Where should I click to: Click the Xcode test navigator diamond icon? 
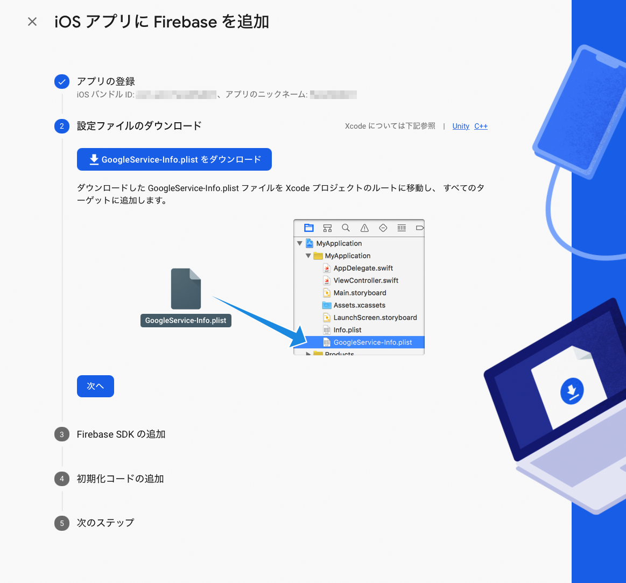[x=383, y=228]
